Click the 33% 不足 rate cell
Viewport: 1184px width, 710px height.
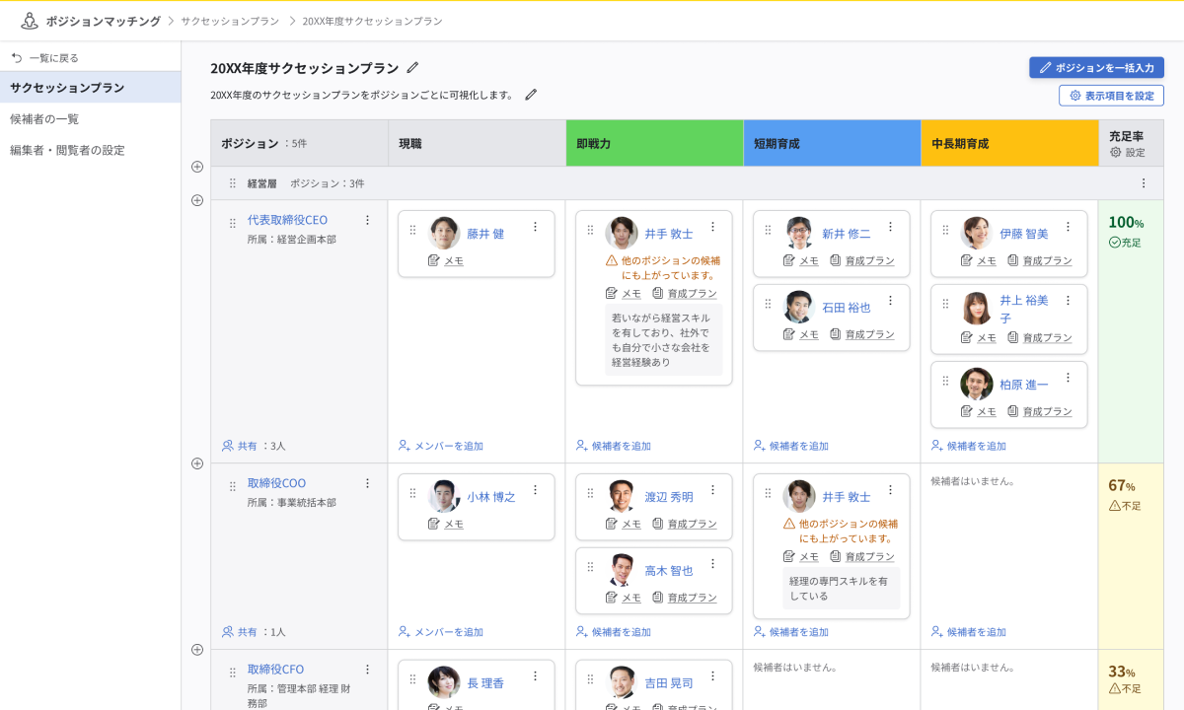point(1131,679)
